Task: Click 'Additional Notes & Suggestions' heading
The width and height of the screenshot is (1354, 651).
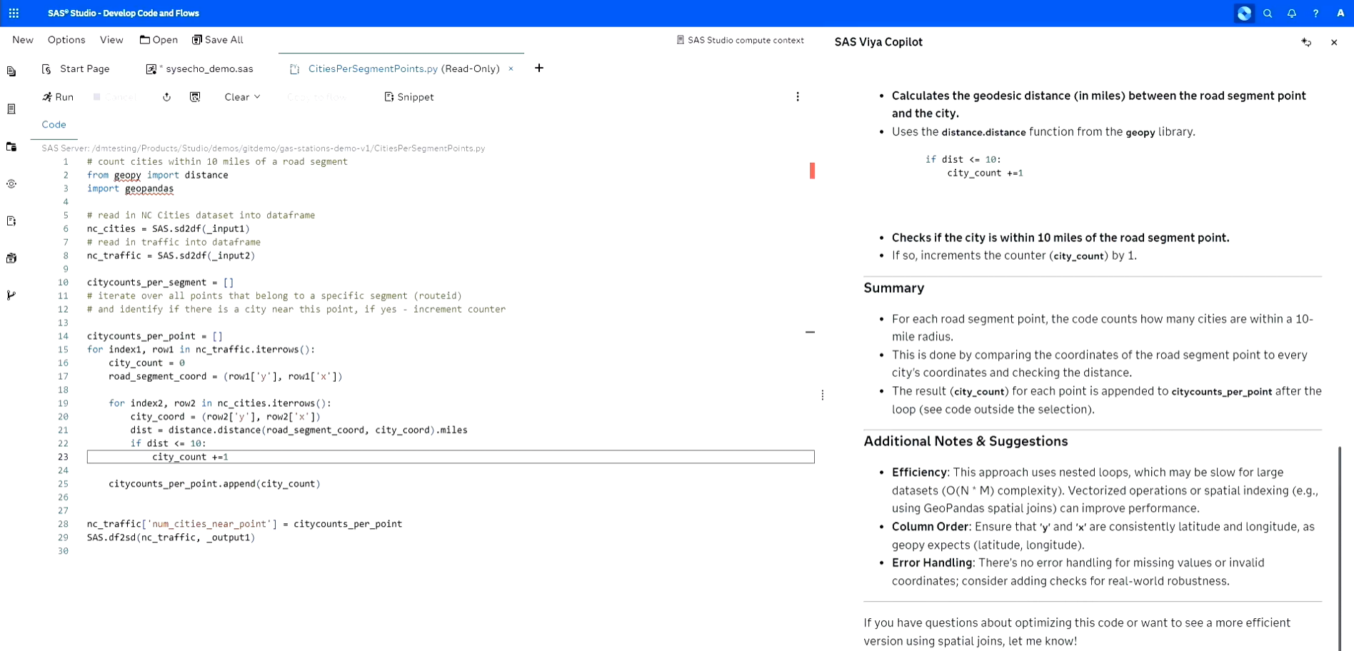Action: click(966, 441)
